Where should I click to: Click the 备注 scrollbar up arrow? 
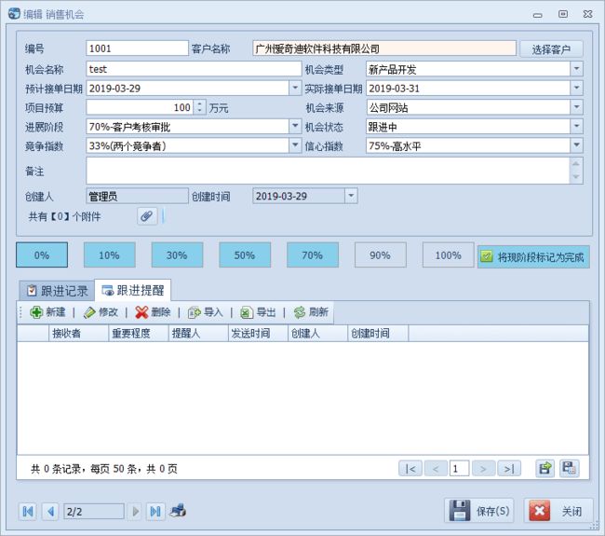click(575, 164)
